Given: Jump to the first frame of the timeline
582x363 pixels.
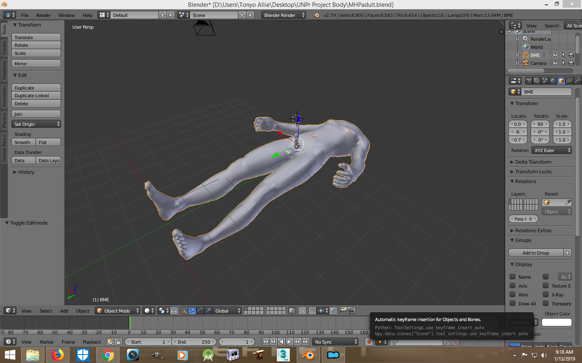Looking at the screenshot, I should pyautogui.click(x=265, y=342).
